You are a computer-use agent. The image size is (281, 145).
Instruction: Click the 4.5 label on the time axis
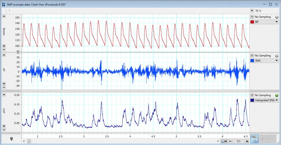pyautogui.click(x=153, y=137)
